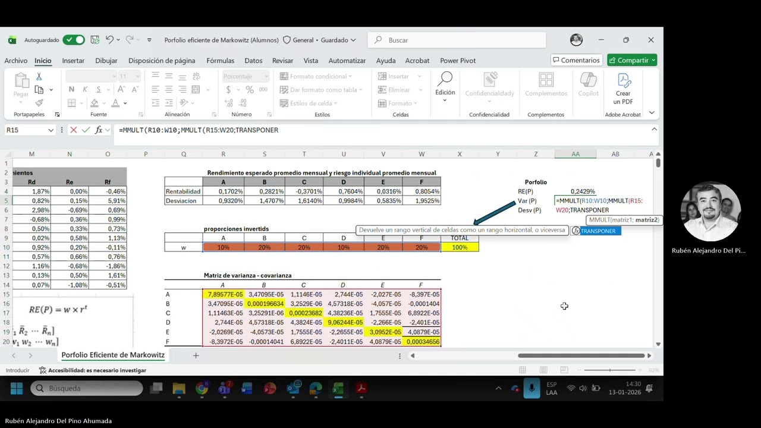Toggle bold N formatting

pyautogui.click(x=71, y=90)
